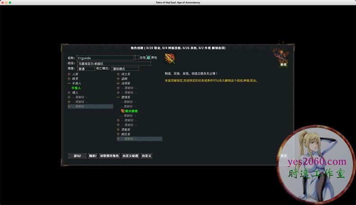
Task: Click the minus icon beside 堕落系
Action: pos(118,97)
